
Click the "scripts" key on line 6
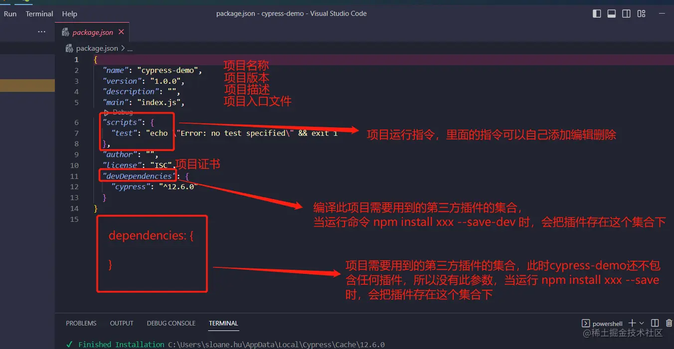tap(122, 122)
